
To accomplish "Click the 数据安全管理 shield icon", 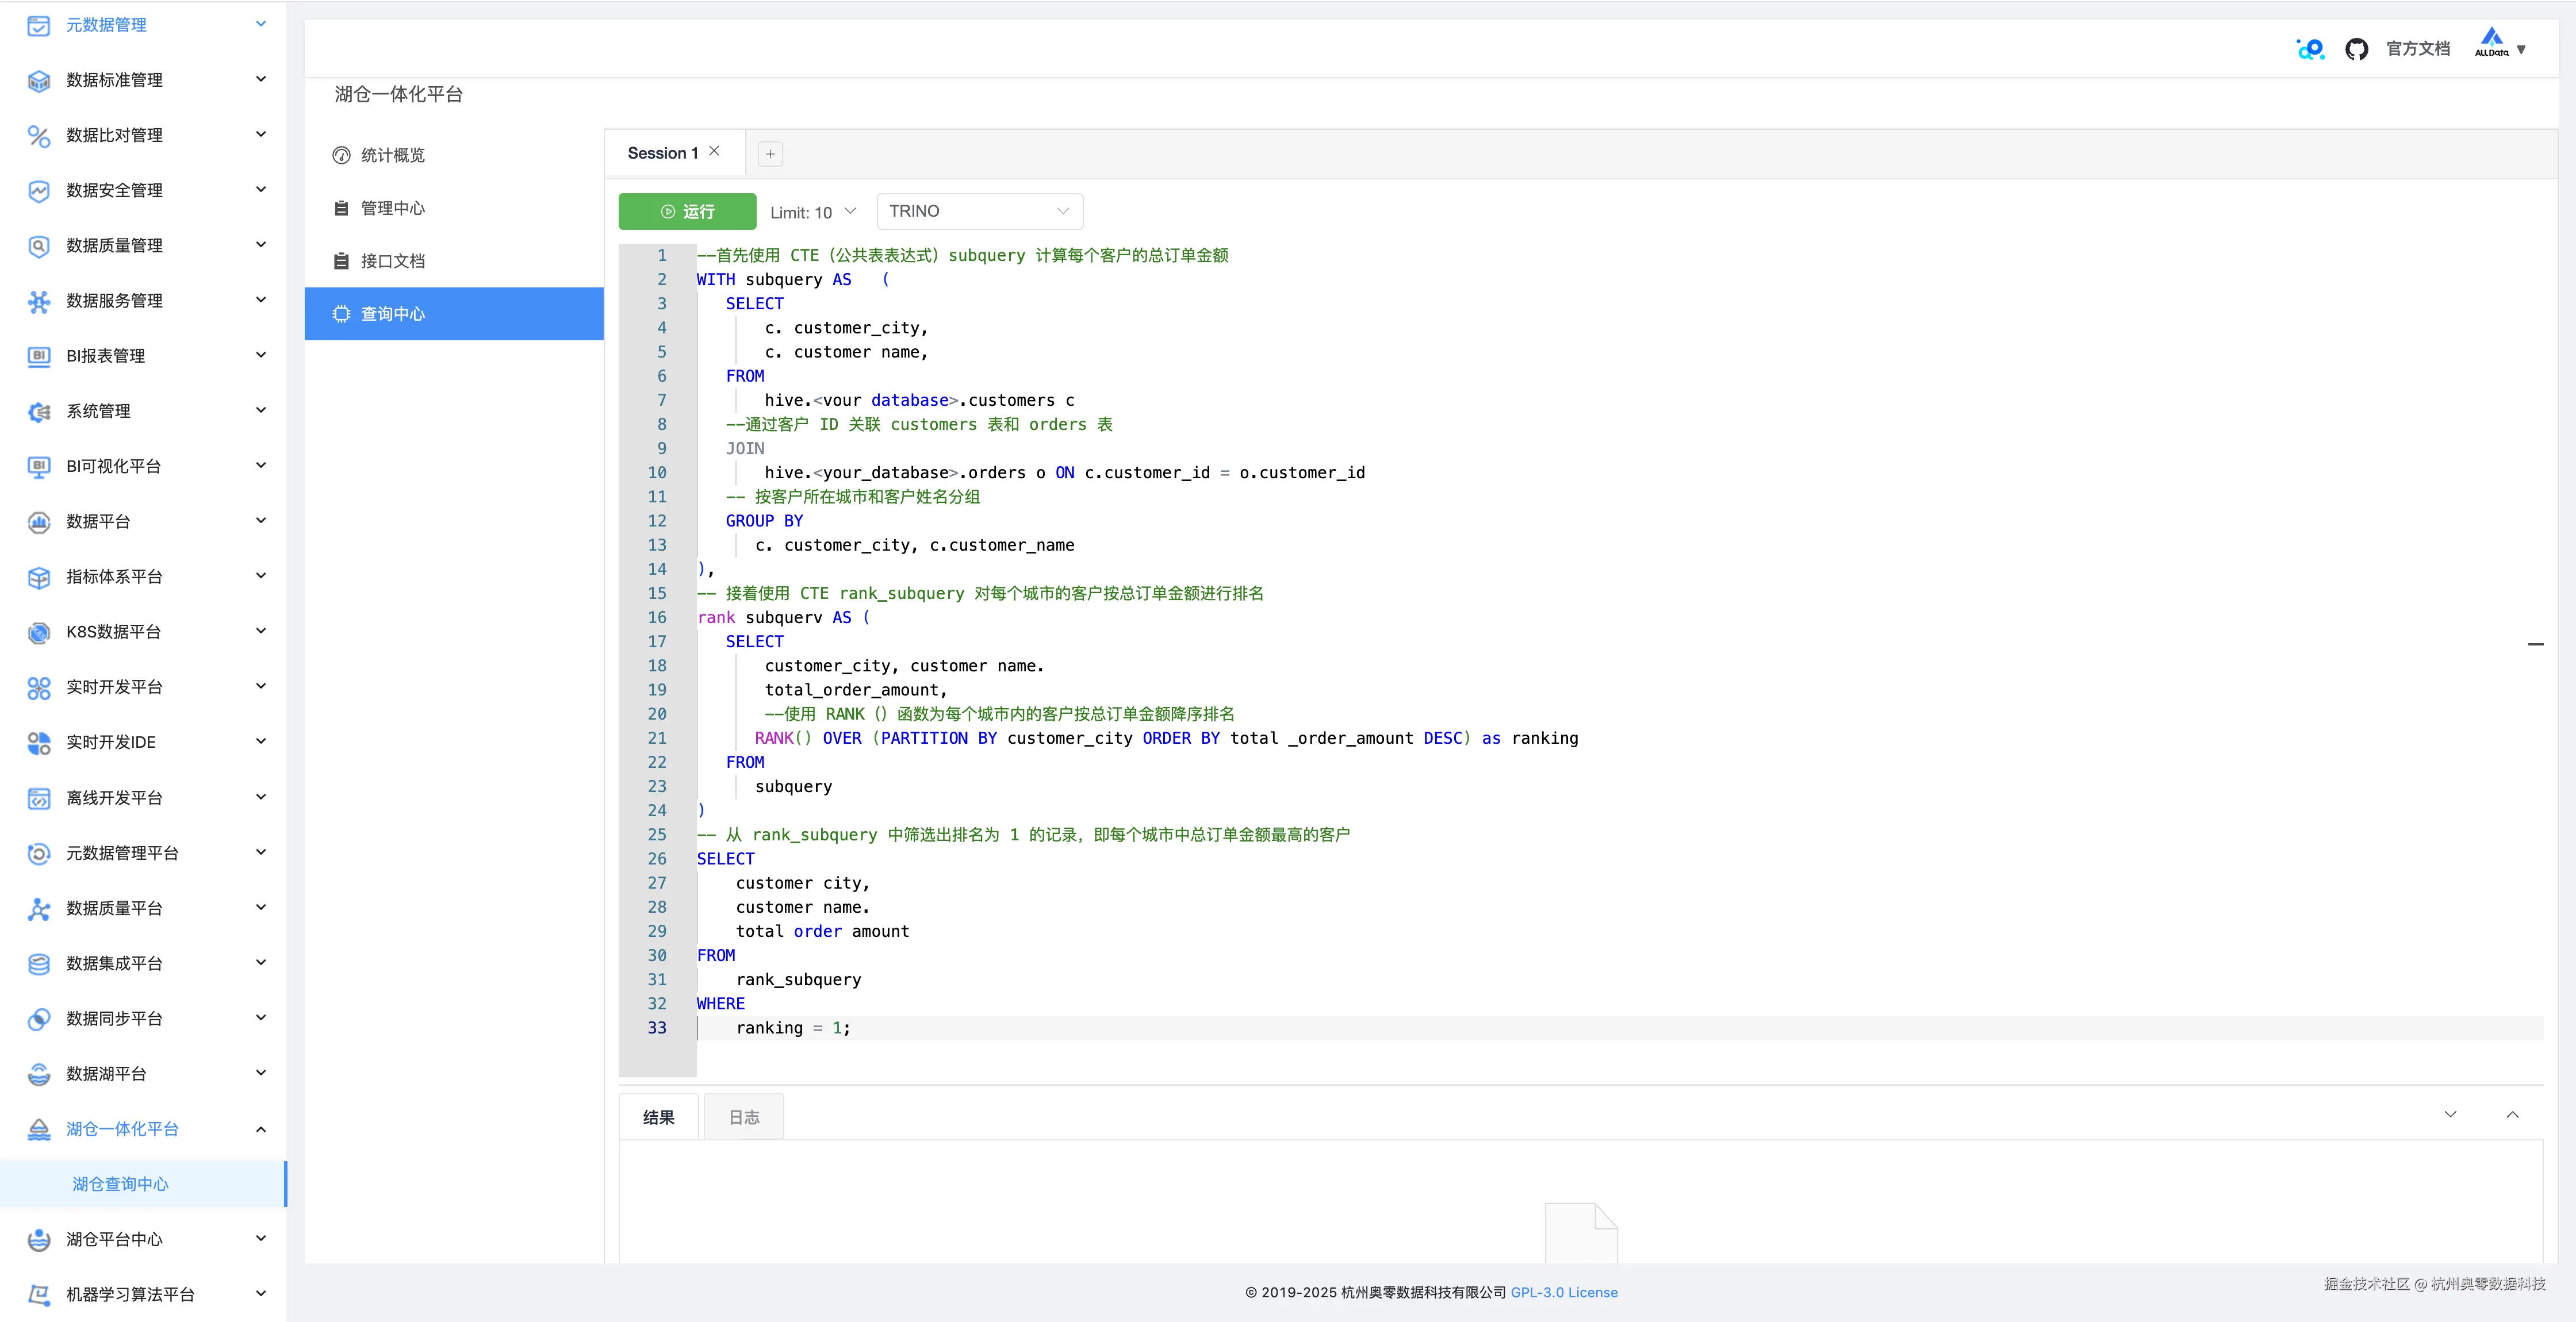I will (39, 190).
